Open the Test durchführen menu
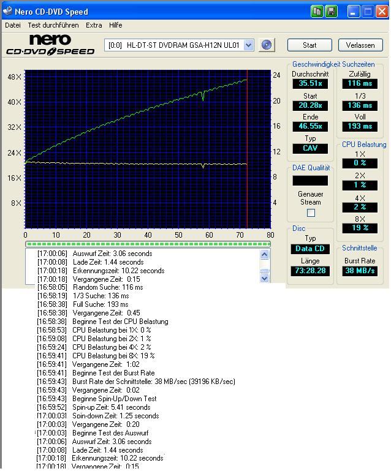 [x=53, y=25]
